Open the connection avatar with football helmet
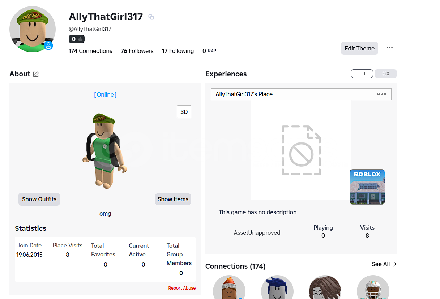The image size is (440, 299). click(x=373, y=287)
